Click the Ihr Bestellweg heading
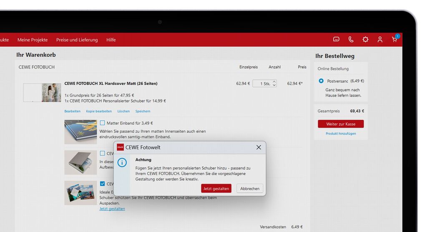The height and width of the screenshot is (232, 427). 335,56
